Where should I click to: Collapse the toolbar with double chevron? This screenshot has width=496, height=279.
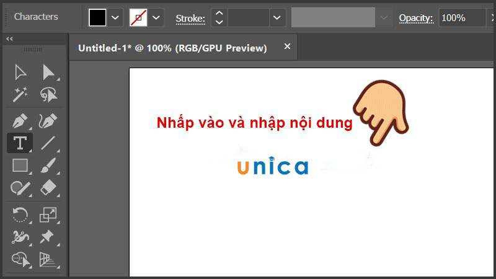click(9, 39)
